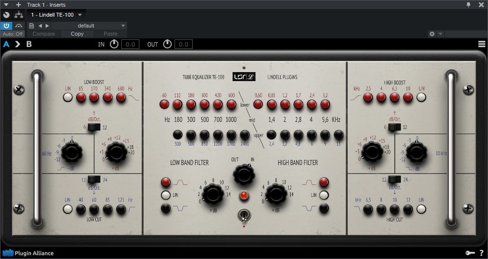This screenshot has height=259, width=488.
Task: Add a new insert with plus icon
Action: click(19, 5)
